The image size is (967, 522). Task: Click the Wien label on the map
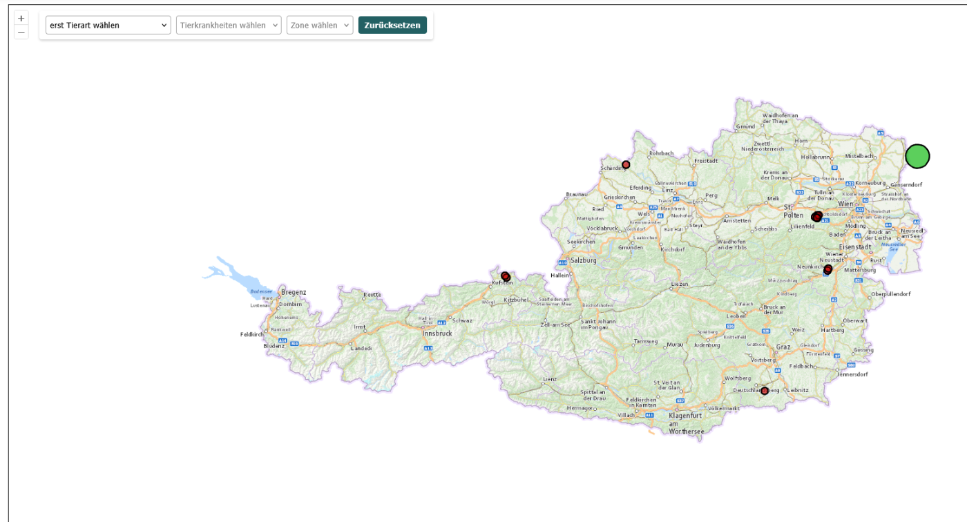tap(845, 204)
